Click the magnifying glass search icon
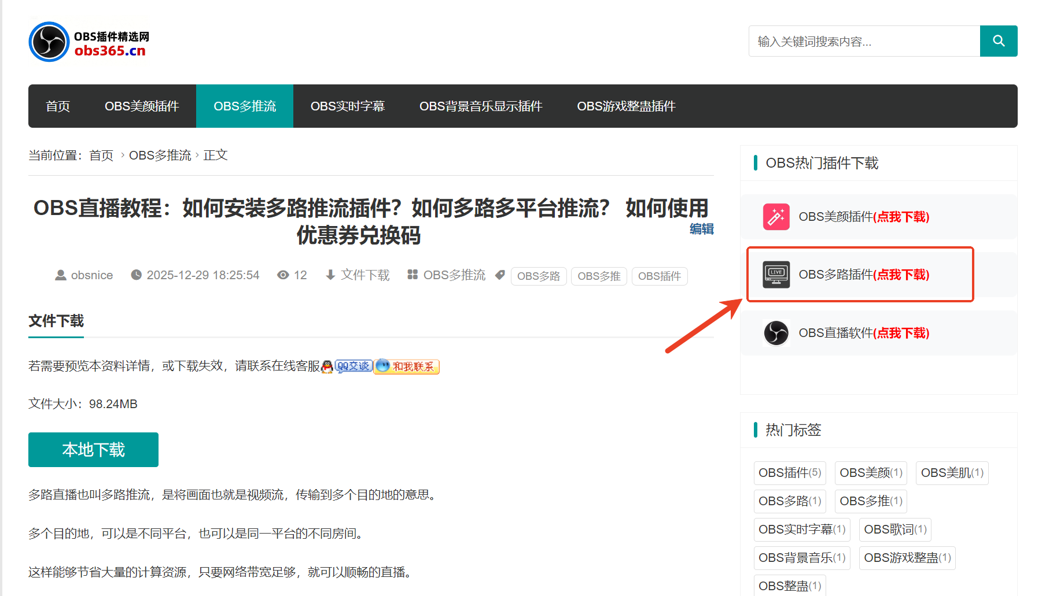This screenshot has width=1042, height=596. pyautogui.click(x=999, y=40)
